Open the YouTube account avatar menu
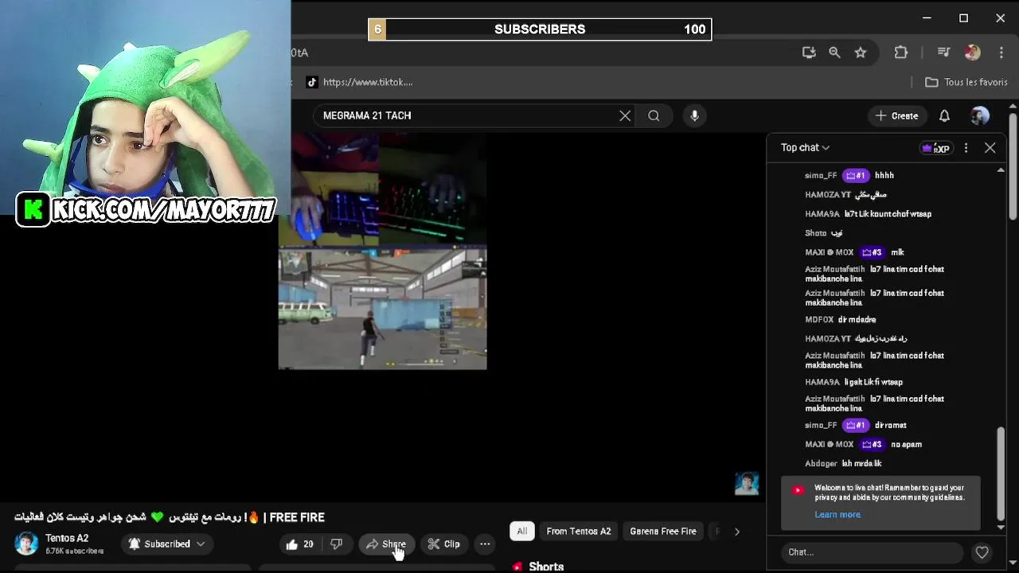Screen dimensions: 1019x573 [x=980, y=115]
